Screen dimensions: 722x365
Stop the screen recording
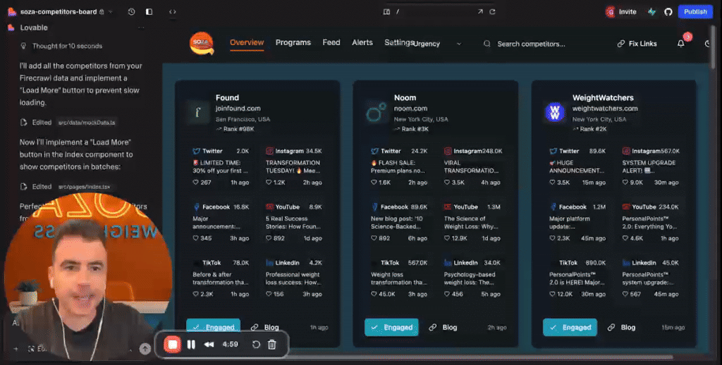[173, 345]
